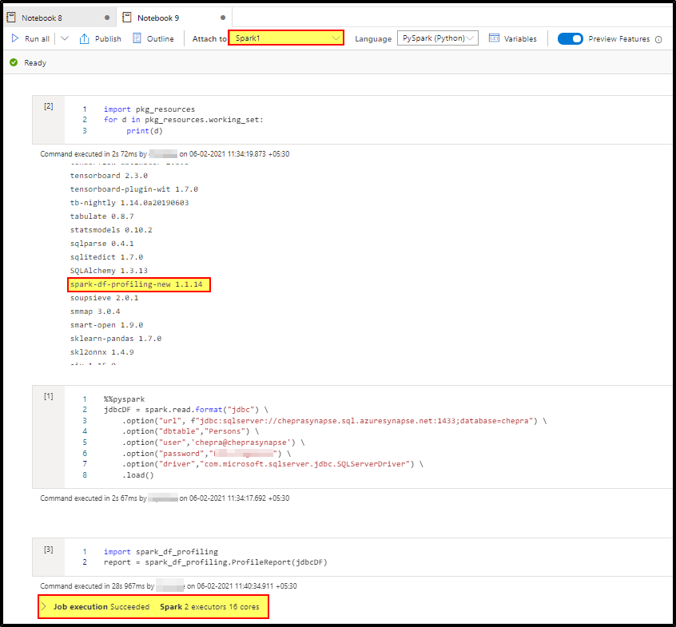Click the '.load()' code line
This screenshot has height=627, width=676.
coord(138,475)
